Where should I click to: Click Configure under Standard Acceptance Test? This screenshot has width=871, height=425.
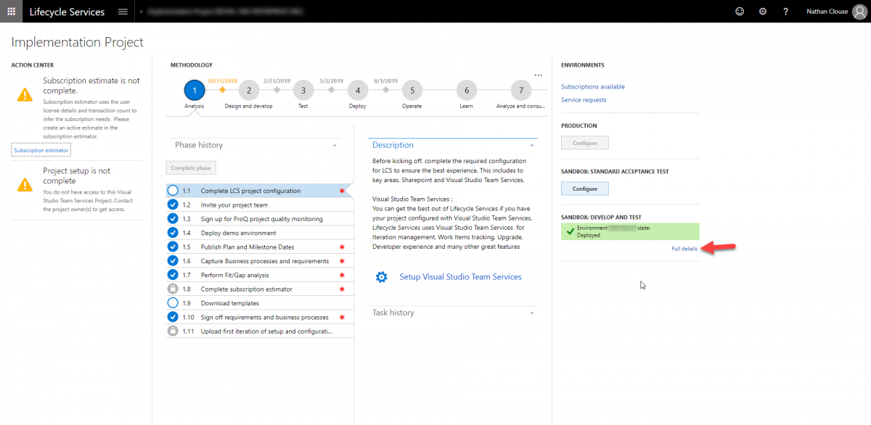[x=584, y=189]
